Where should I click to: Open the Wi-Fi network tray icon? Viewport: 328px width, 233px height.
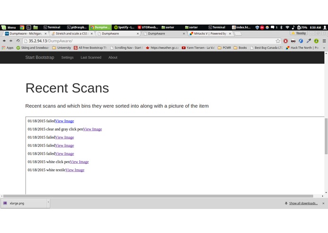287,27
